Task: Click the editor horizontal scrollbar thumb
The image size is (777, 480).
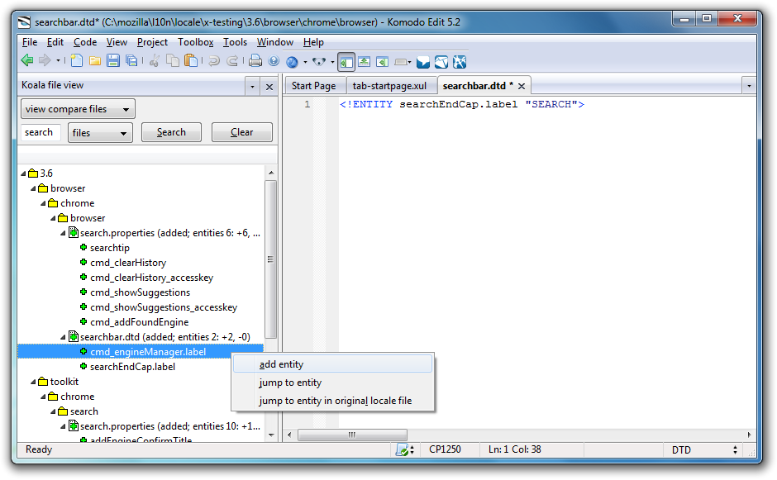Action: click(x=352, y=435)
